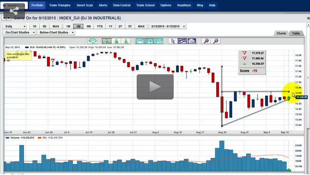Choose the arrow pointer cursor tool
This screenshot has width=310, height=175.
coord(173,41)
